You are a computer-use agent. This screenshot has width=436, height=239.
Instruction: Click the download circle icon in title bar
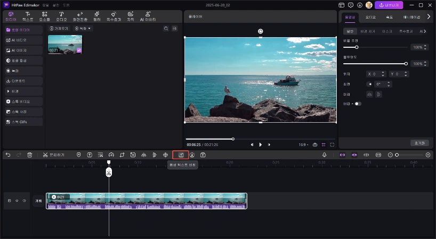coord(360,5)
